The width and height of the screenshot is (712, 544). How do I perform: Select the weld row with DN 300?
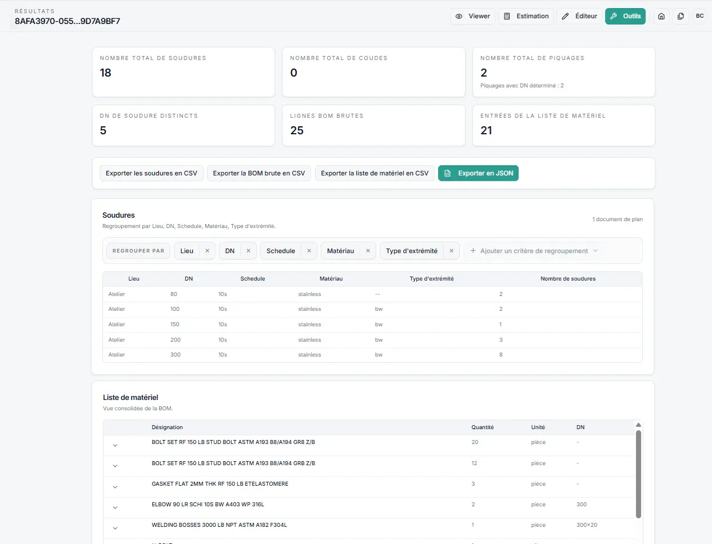point(372,355)
